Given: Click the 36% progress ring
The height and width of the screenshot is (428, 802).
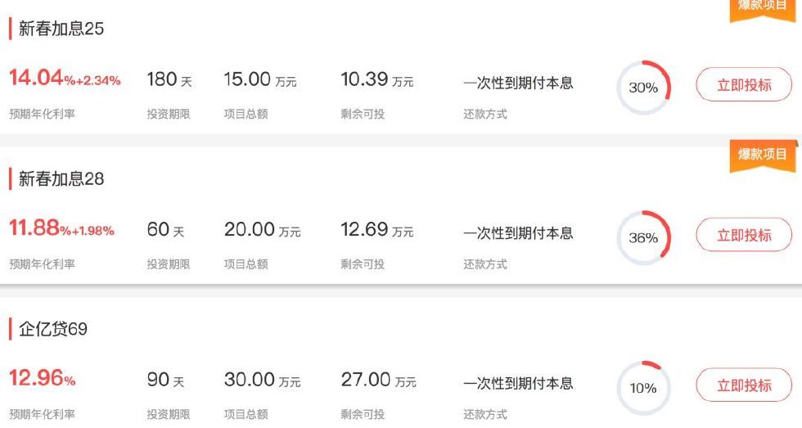Looking at the screenshot, I should tap(643, 237).
